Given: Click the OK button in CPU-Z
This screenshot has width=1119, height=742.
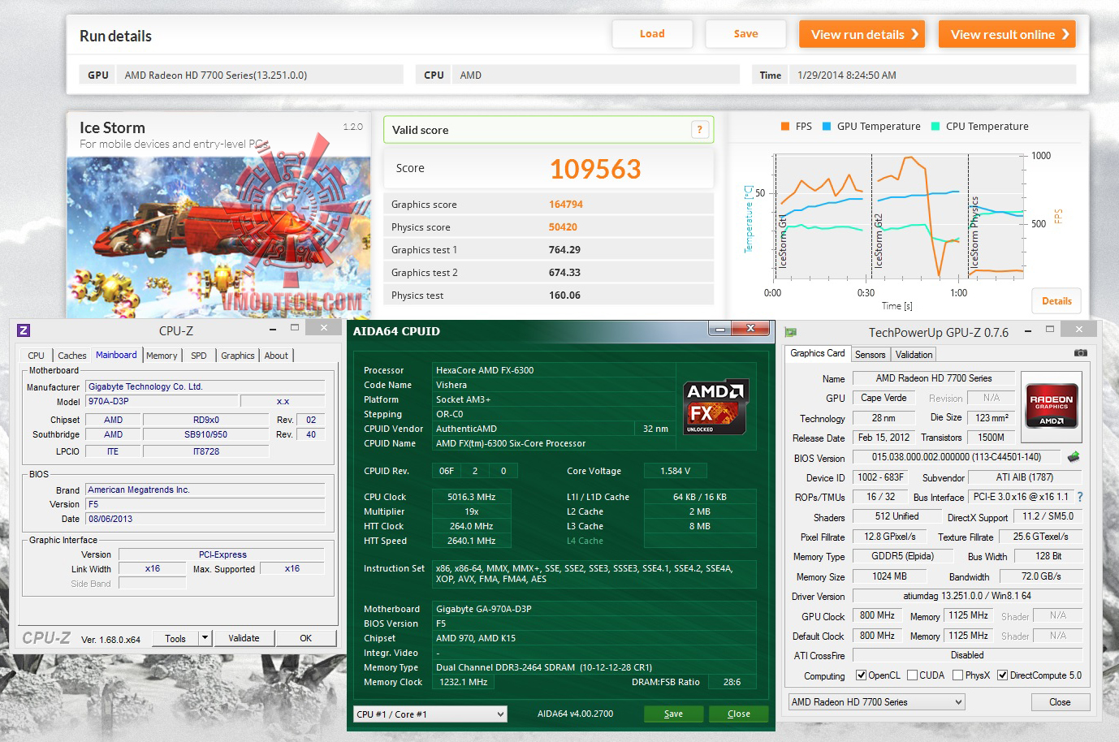Looking at the screenshot, I should click(x=306, y=638).
